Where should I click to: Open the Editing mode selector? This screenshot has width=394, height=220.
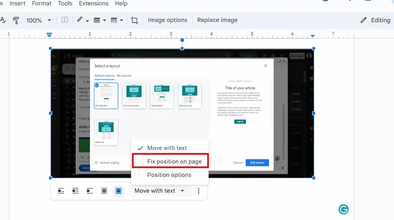(375, 20)
